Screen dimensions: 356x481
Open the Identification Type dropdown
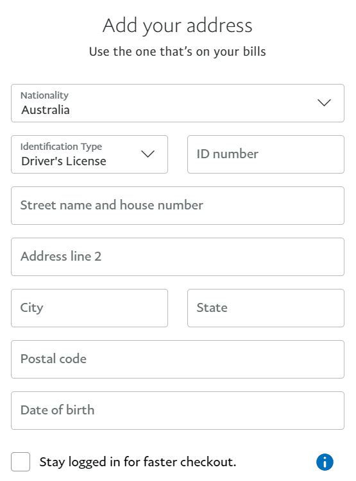click(x=89, y=154)
